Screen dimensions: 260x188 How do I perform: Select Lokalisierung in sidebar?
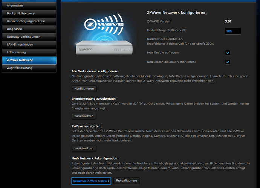[x=29, y=52]
